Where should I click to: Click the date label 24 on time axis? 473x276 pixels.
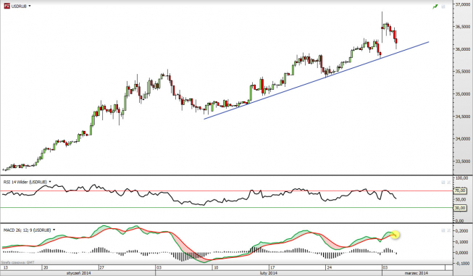pyautogui.click(x=329, y=267)
